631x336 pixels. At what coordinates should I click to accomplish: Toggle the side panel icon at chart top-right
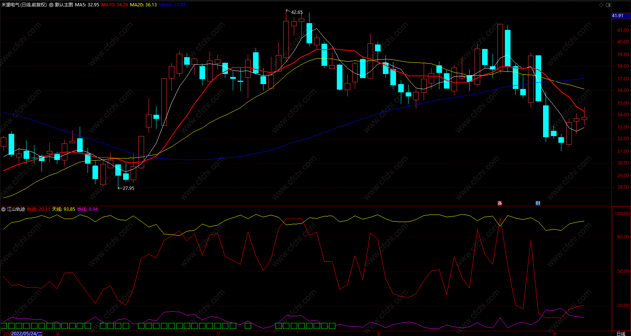click(x=608, y=5)
